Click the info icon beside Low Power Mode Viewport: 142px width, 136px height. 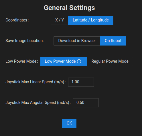(79, 61)
